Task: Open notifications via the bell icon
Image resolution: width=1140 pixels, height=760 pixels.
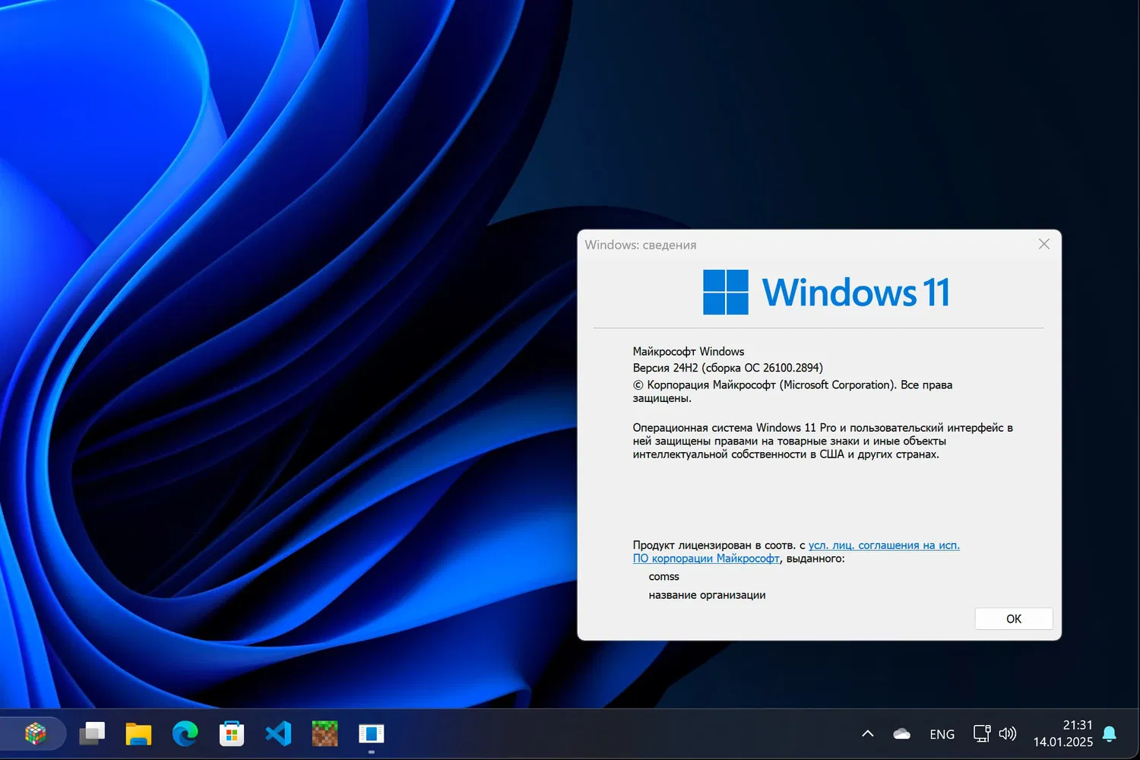Action: 1110,733
